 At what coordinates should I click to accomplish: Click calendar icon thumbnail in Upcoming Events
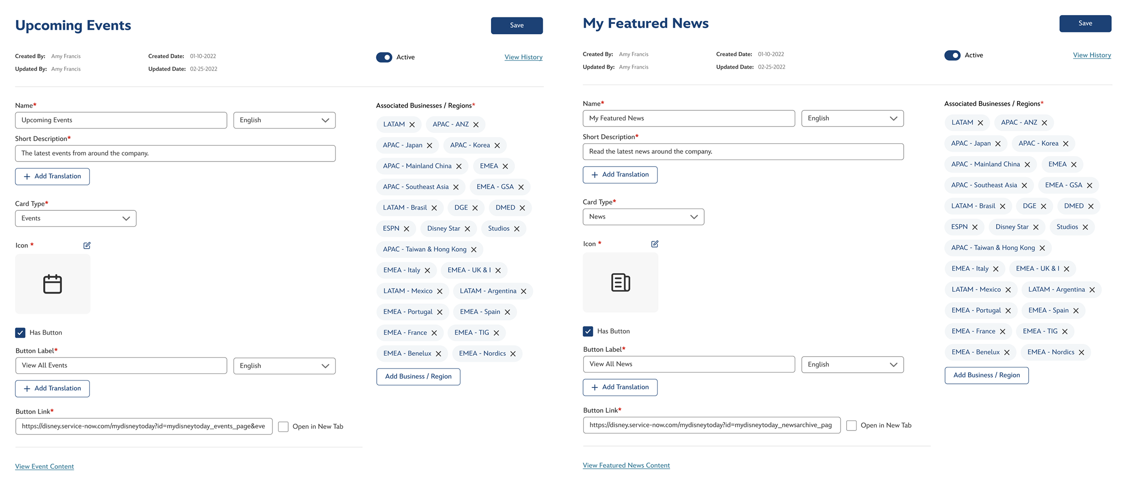coord(53,284)
